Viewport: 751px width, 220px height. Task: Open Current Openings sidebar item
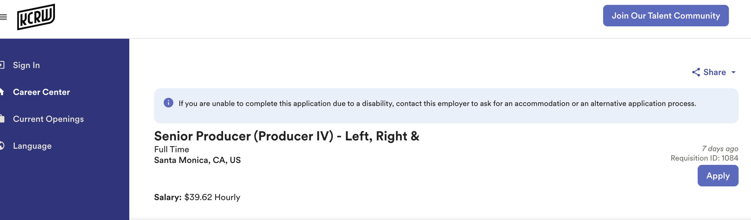(48, 119)
